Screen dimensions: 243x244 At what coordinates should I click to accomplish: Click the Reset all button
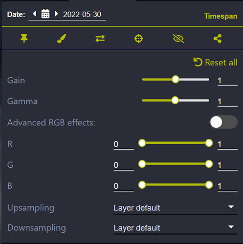coord(216,62)
